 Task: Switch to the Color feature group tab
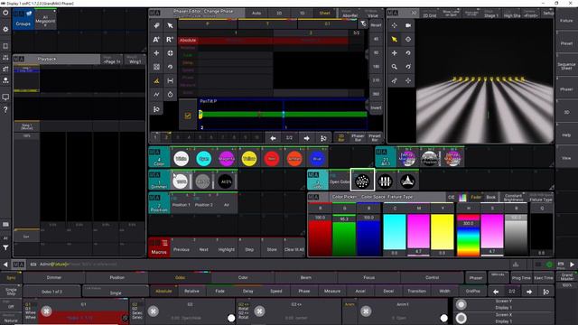[243, 277]
